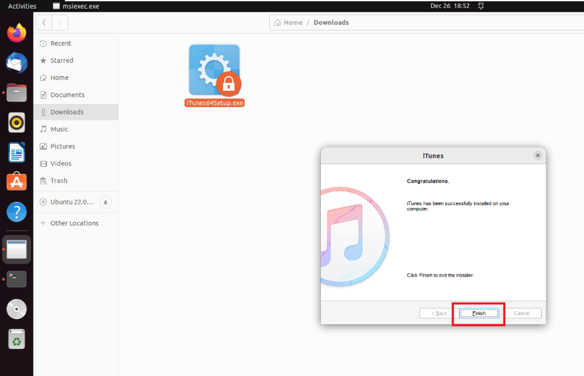584x376 pixels.
Task: Open Music folder in sidebar
Action: coord(76,129)
